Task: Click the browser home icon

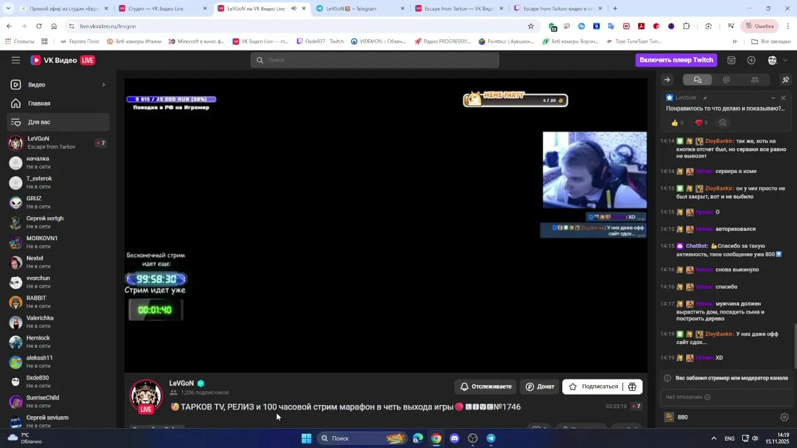Action: click(54, 26)
